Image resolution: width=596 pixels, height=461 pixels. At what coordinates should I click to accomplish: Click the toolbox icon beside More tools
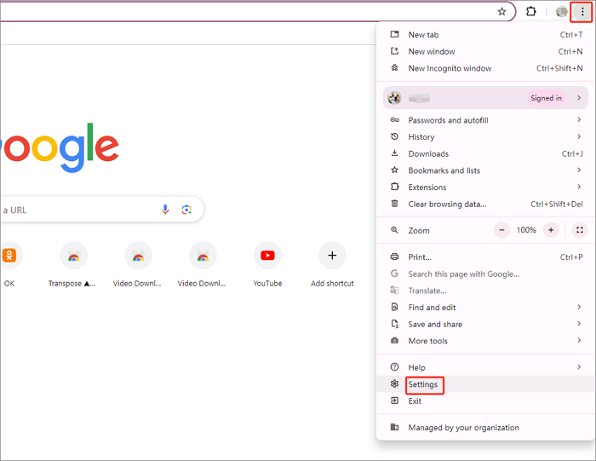[x=394, y=341]
